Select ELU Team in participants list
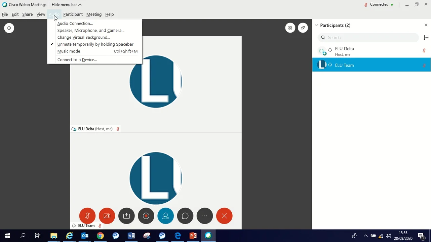This screenshot has height=242, width=431. (x=371, y=65)
